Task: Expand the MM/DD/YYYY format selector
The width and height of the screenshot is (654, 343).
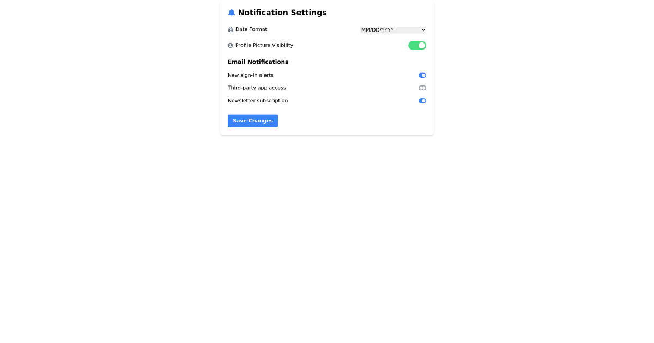Action: coord(393,30)
